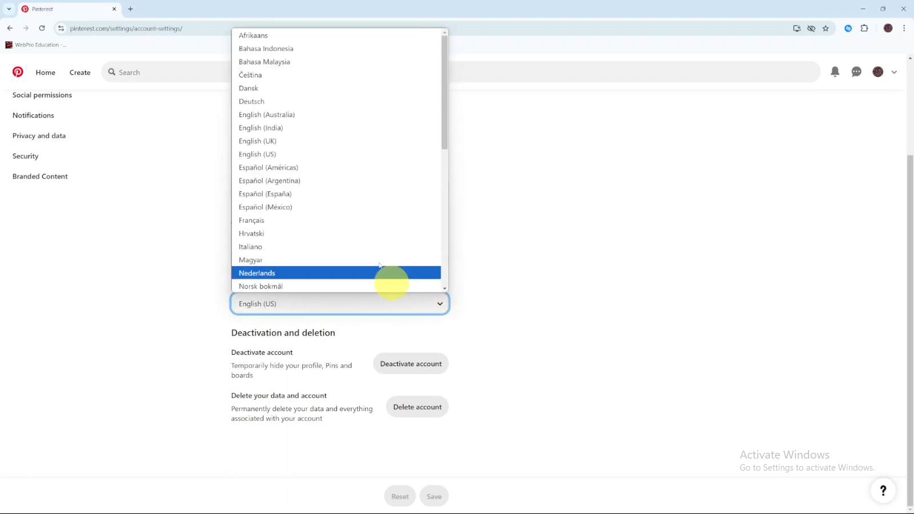Click the page vertical scrollbar
This screenshot has width=914, height=514.
click(910, 331)
